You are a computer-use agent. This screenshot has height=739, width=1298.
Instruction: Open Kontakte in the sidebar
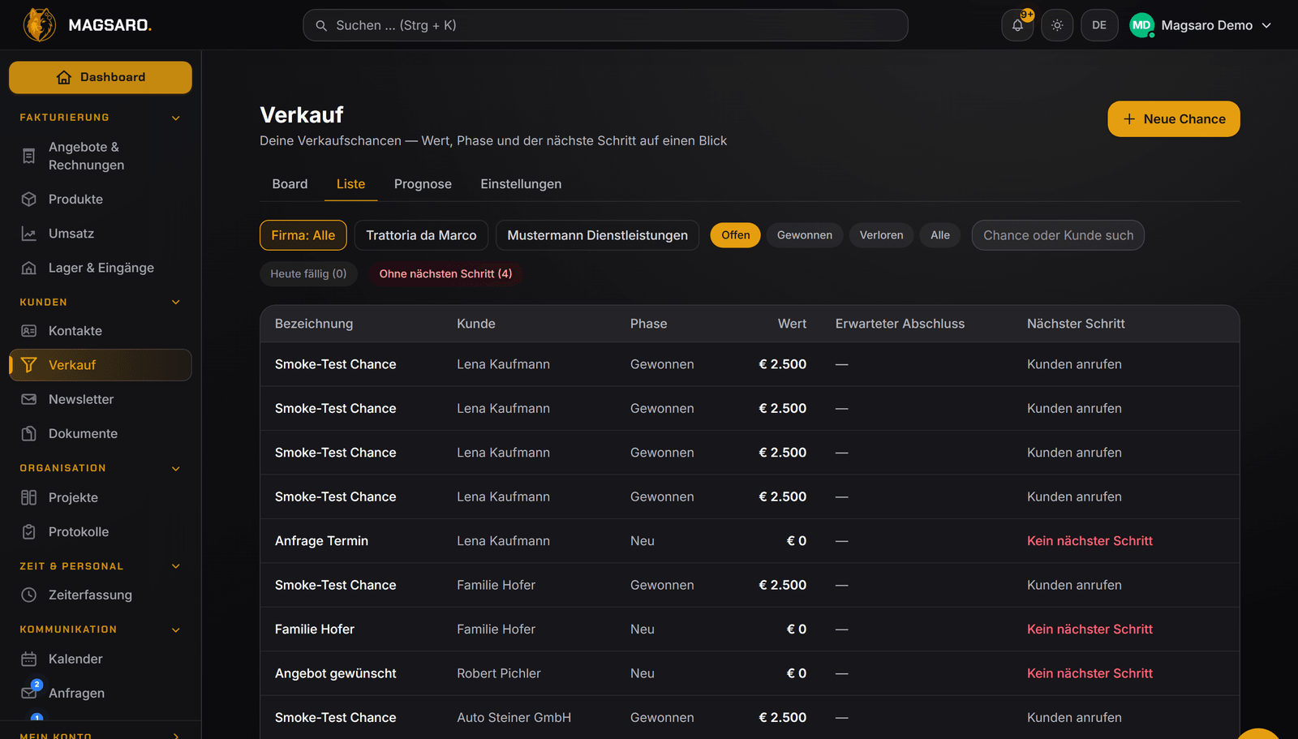101,331
